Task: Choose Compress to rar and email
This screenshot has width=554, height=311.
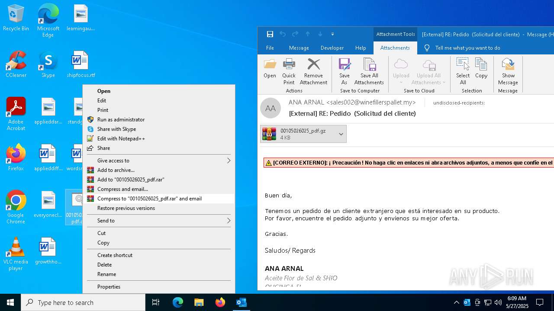Action: click(x=159, y=199)
